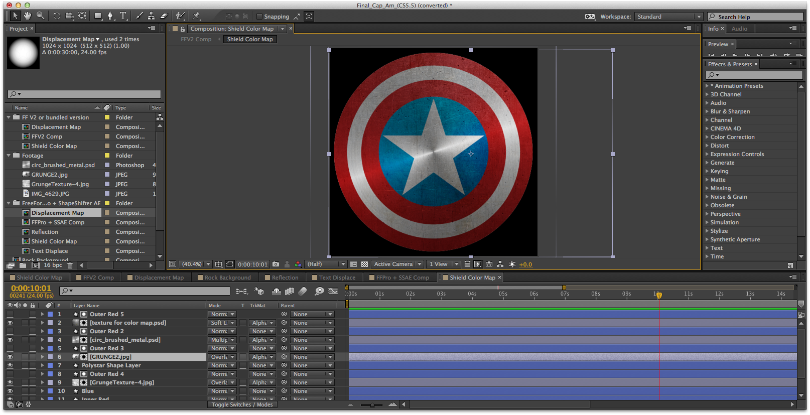The image size is (810, 415).
Task: Click Brainstorm lightbulb icon in timeline
Action: [x=319, y=291]
